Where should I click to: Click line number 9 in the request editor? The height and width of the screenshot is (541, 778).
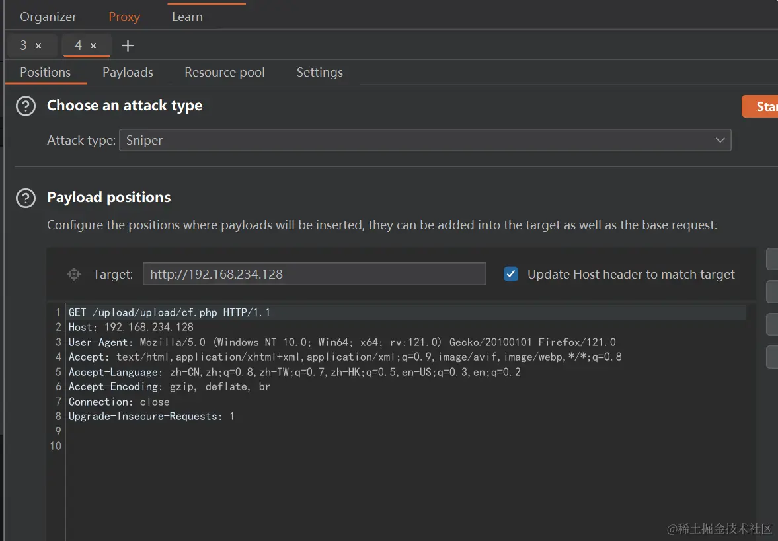click(x=58, y=431)
